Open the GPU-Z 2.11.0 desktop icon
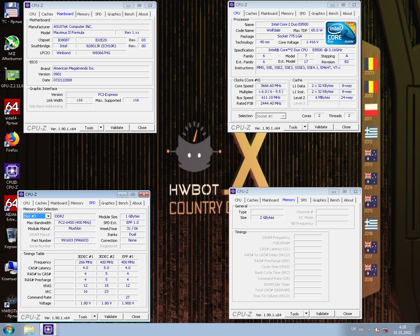420x336 pixels. [x=12, y=78]
